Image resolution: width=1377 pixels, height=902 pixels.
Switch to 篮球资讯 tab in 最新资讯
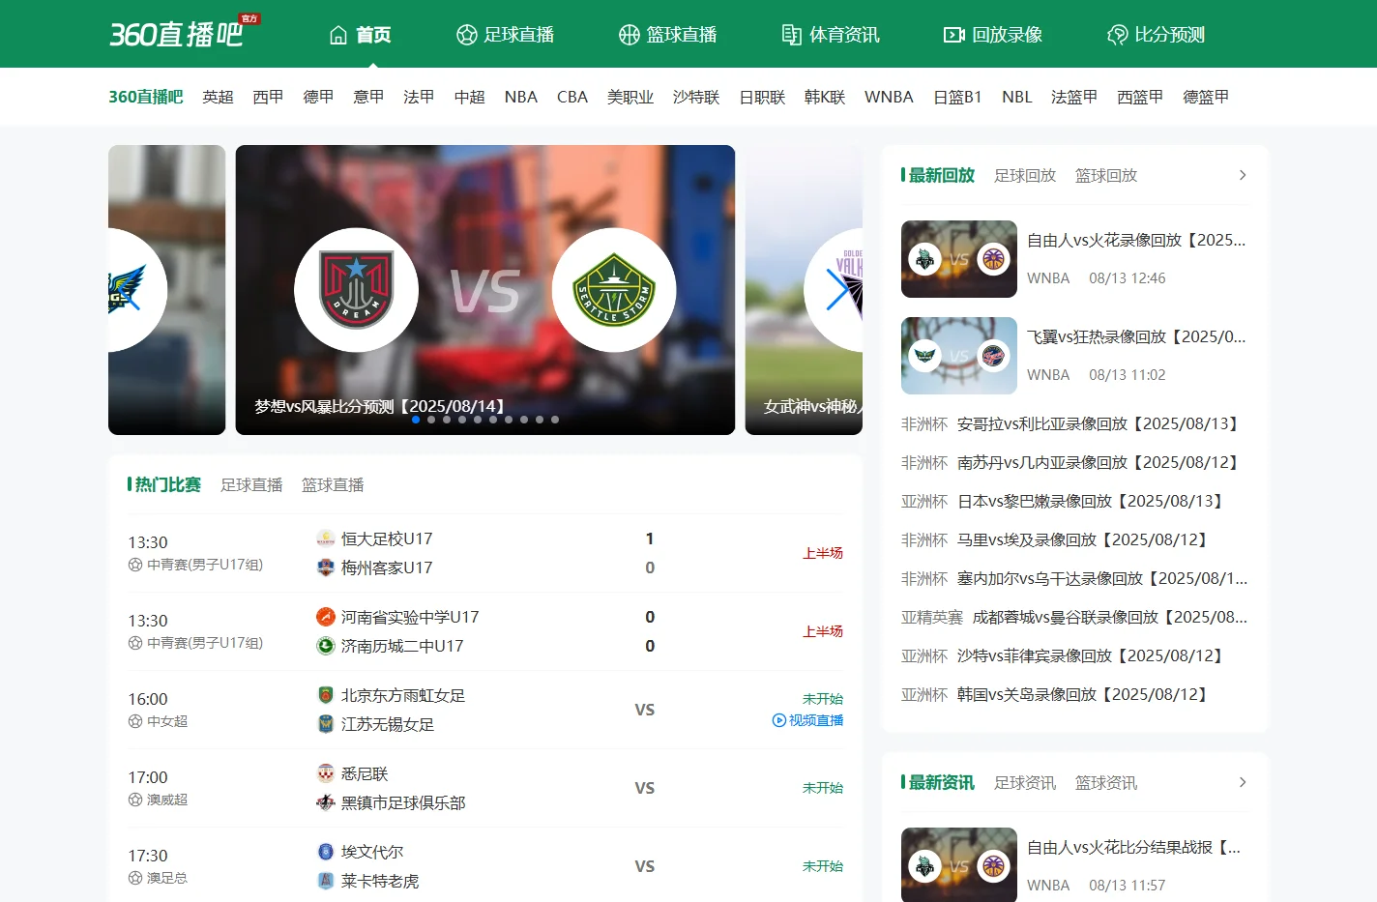point(1106,782)
